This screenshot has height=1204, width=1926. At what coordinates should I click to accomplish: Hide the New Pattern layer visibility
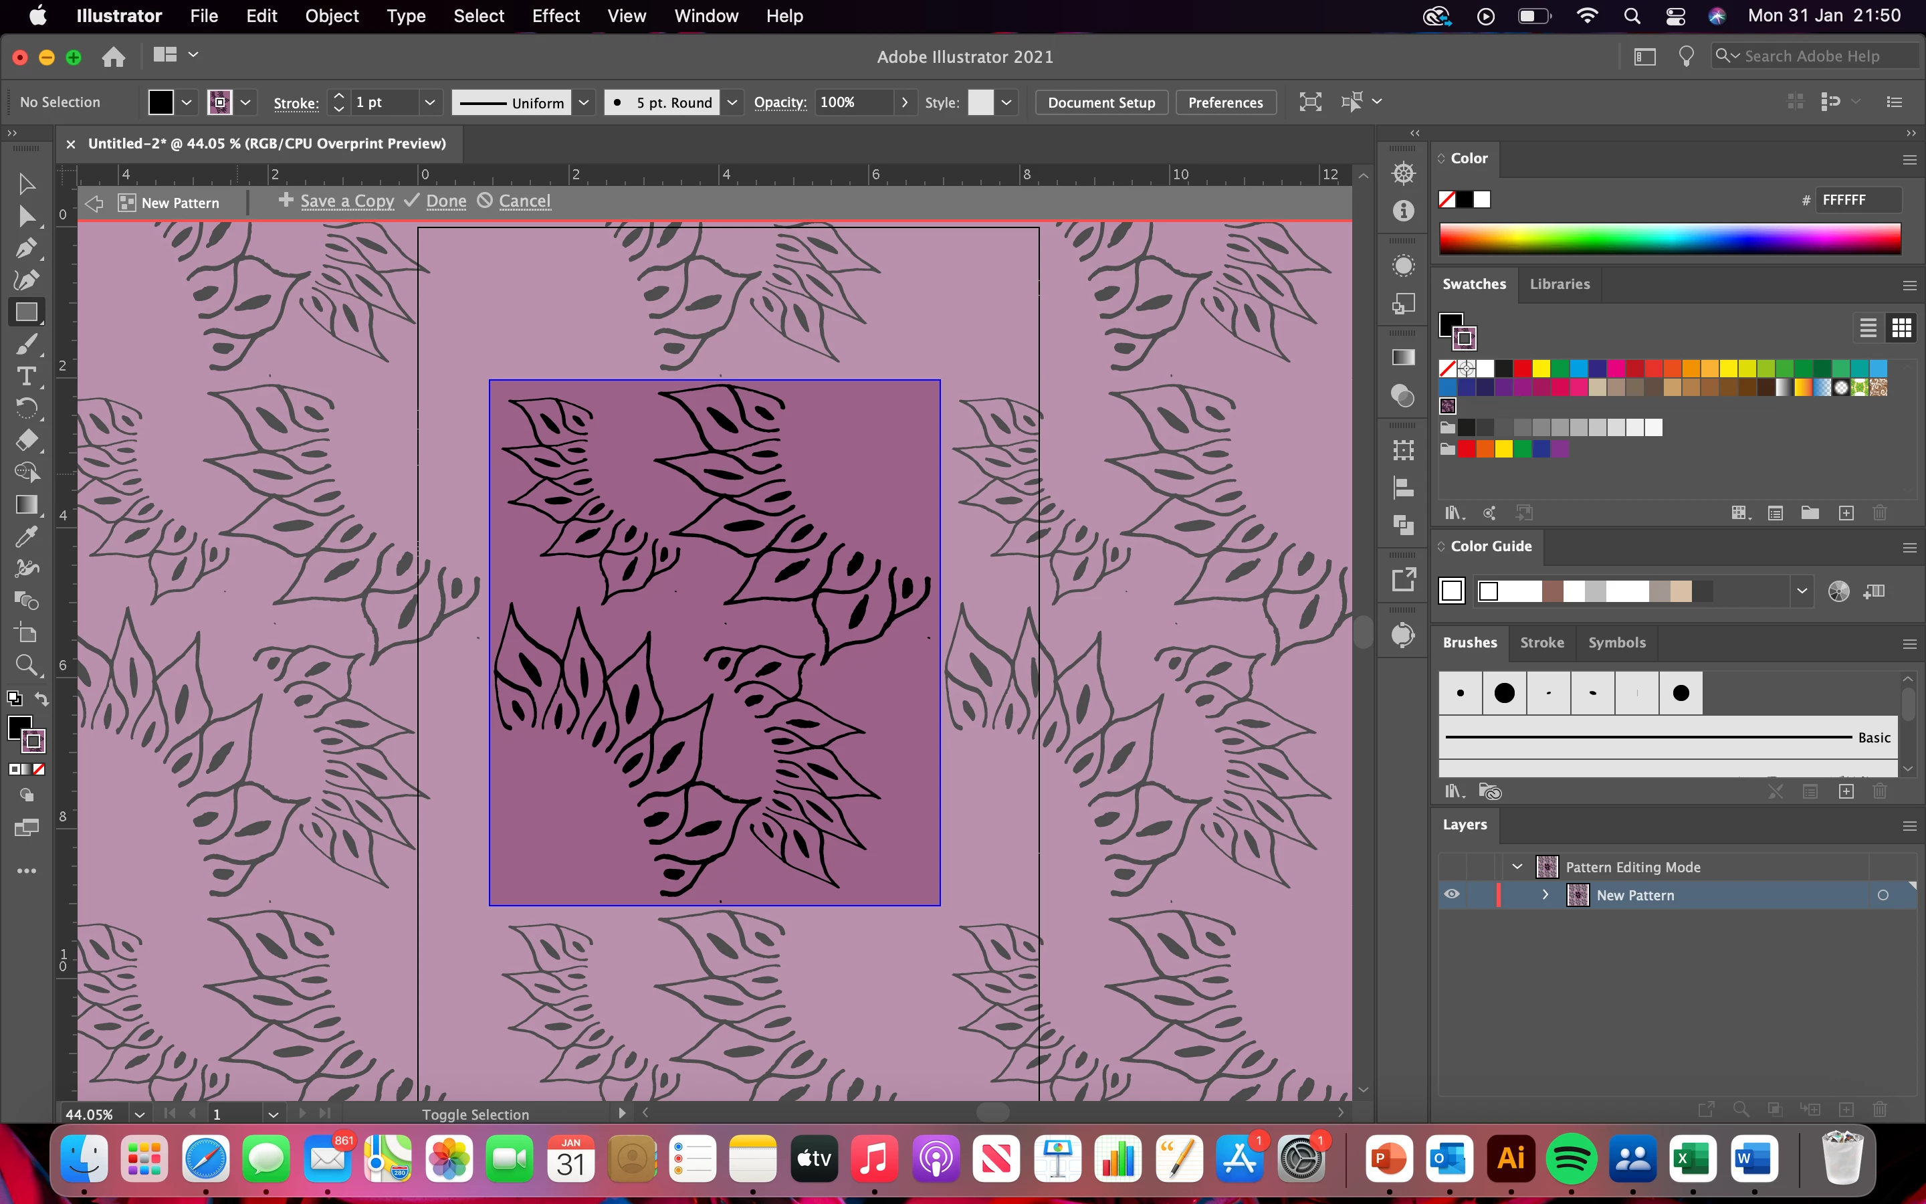[1452, 894]
